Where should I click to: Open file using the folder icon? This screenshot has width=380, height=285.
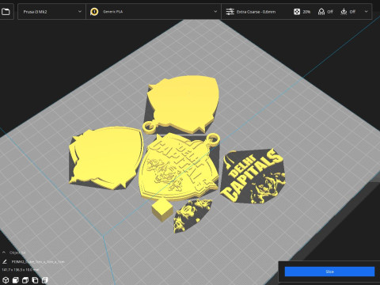[x=6, y=12]
